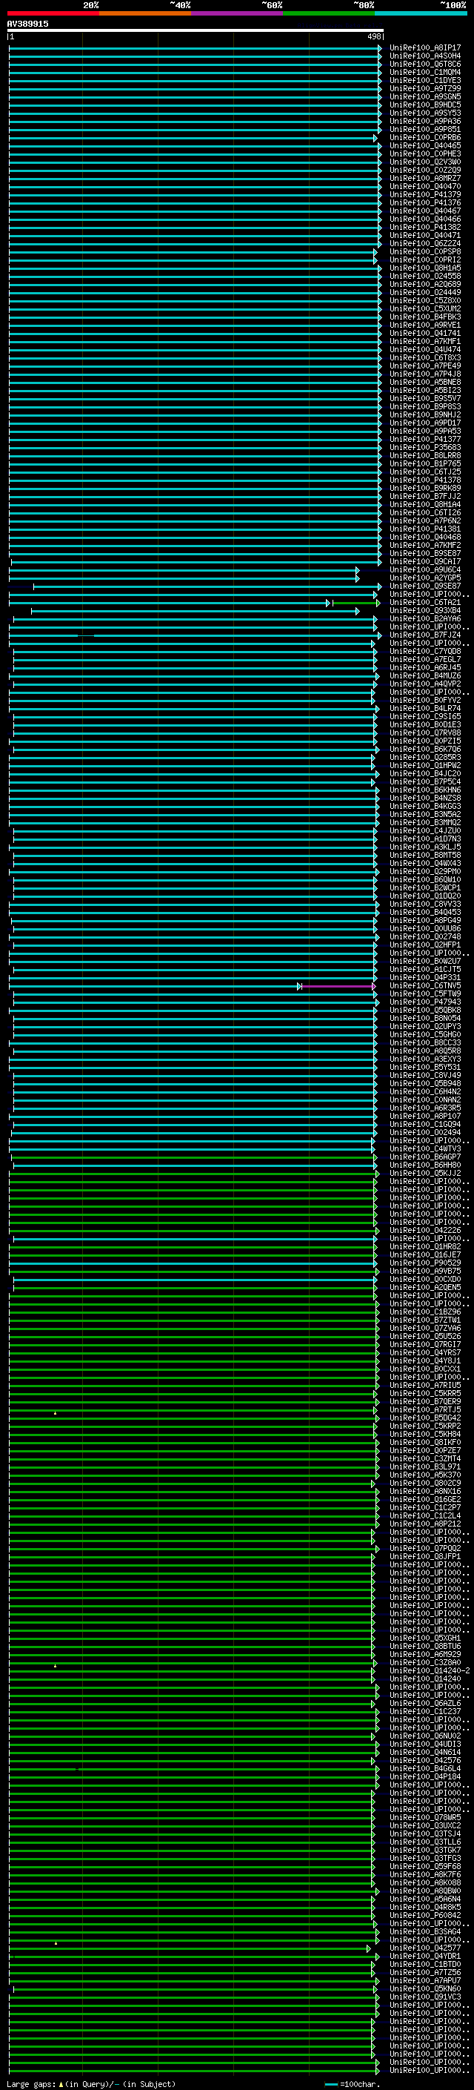Click hit label UniRef100_A9U6C4
The width and height of the screenshot is (474, 2090).
point(425,569)
